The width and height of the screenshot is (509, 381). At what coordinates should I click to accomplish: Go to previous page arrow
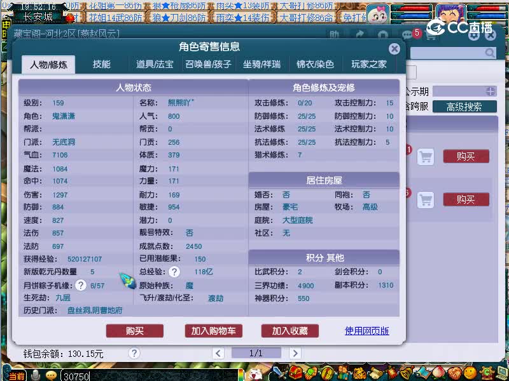tap(218, 353)
